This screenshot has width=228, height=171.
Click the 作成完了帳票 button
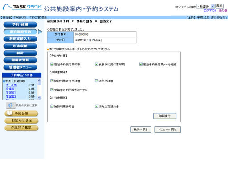tap(21, 128)
